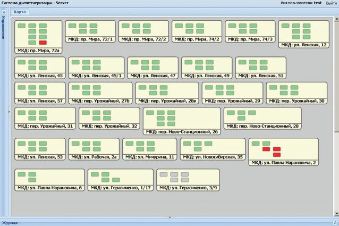The image size is (339, 226).
Task: Click top-left green indicator in ул. Ленская, 45
Action: 22,62
